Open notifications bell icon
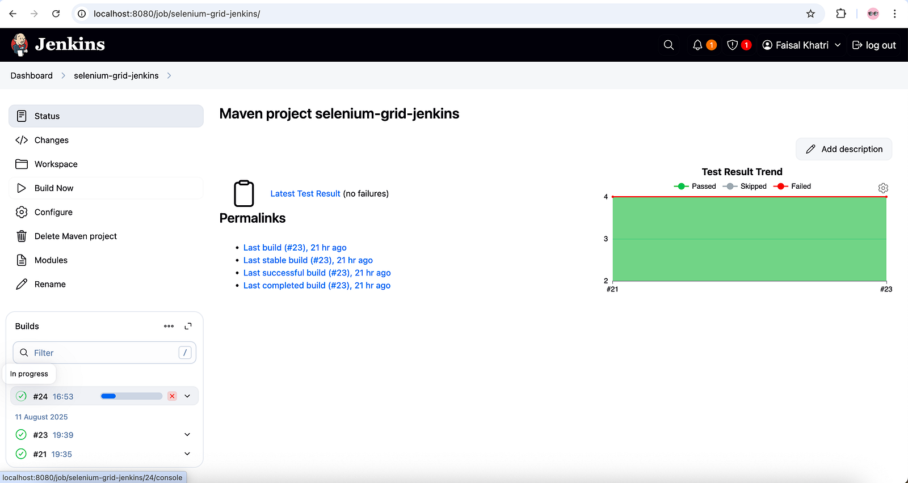The width and height of the screenshot is (908, 483). pos(697,45)
